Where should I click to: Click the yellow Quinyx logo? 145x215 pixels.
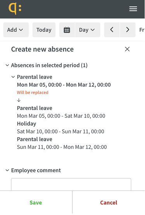tap(15, 9)
